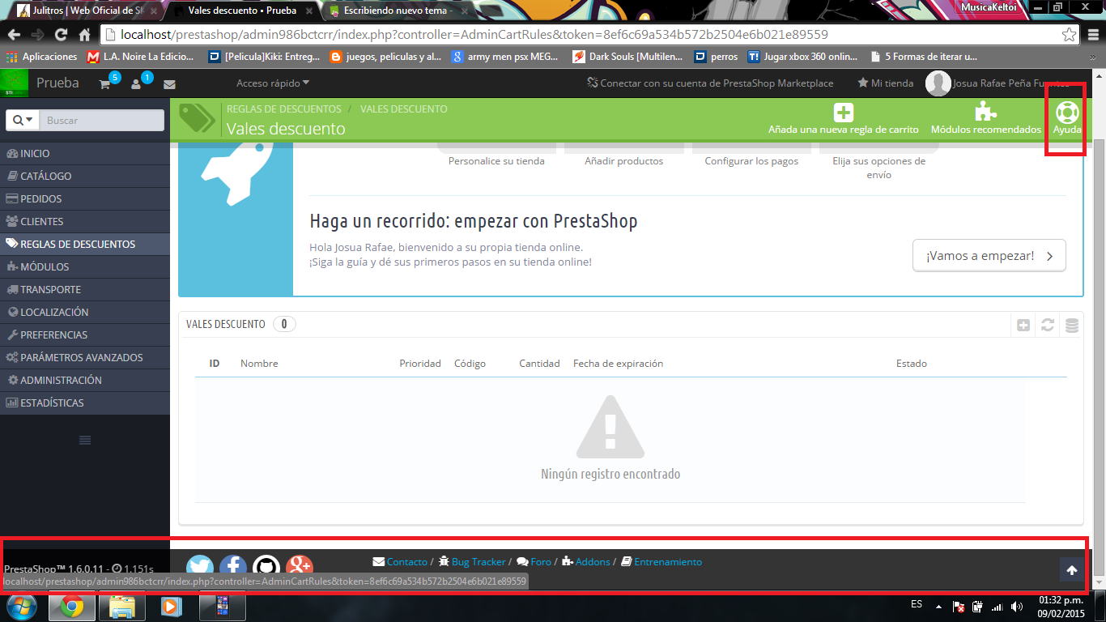Refresh the Vales descuento list
The image size is (1106, 622).
[1048, 325]
